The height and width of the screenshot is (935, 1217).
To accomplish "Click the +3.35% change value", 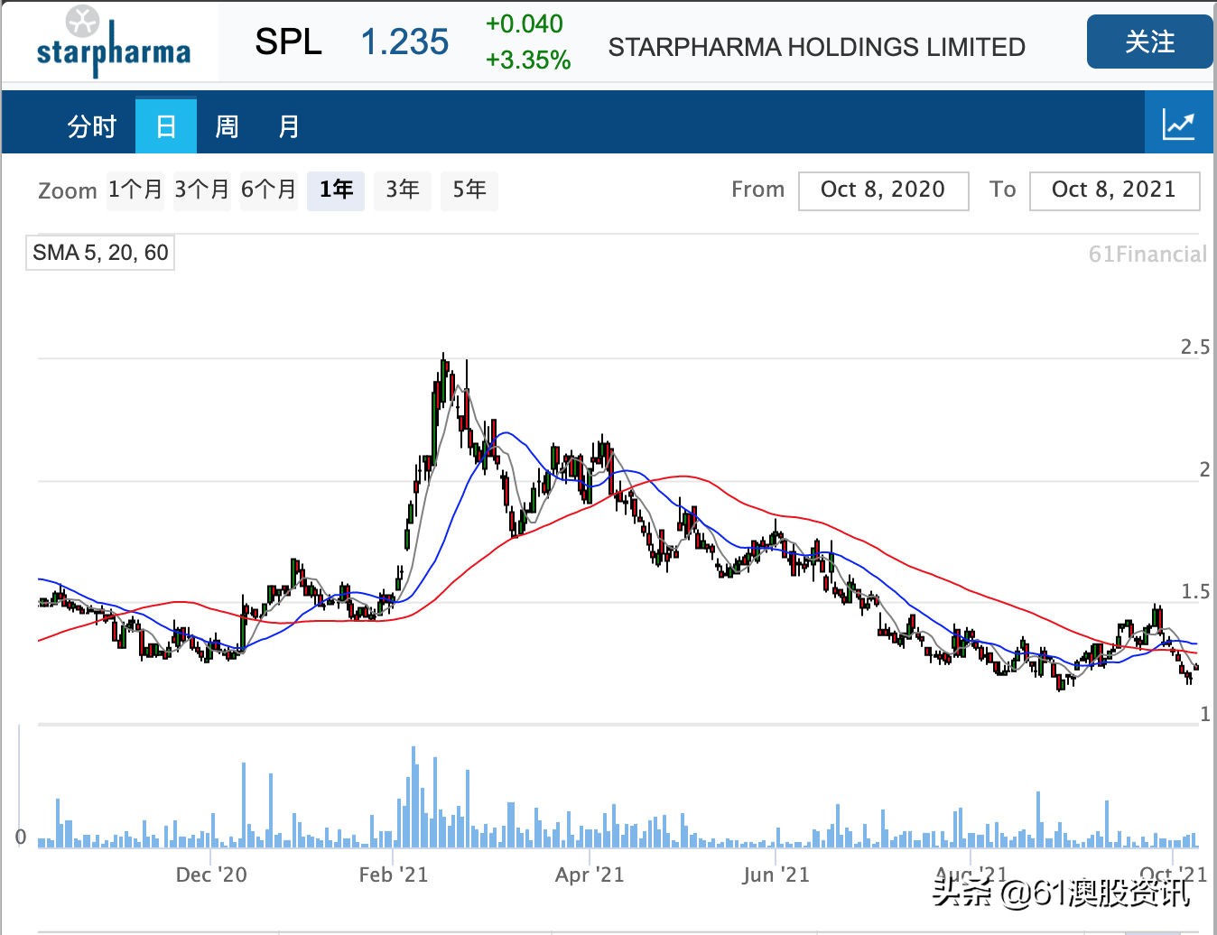I will tap(528, 60).
